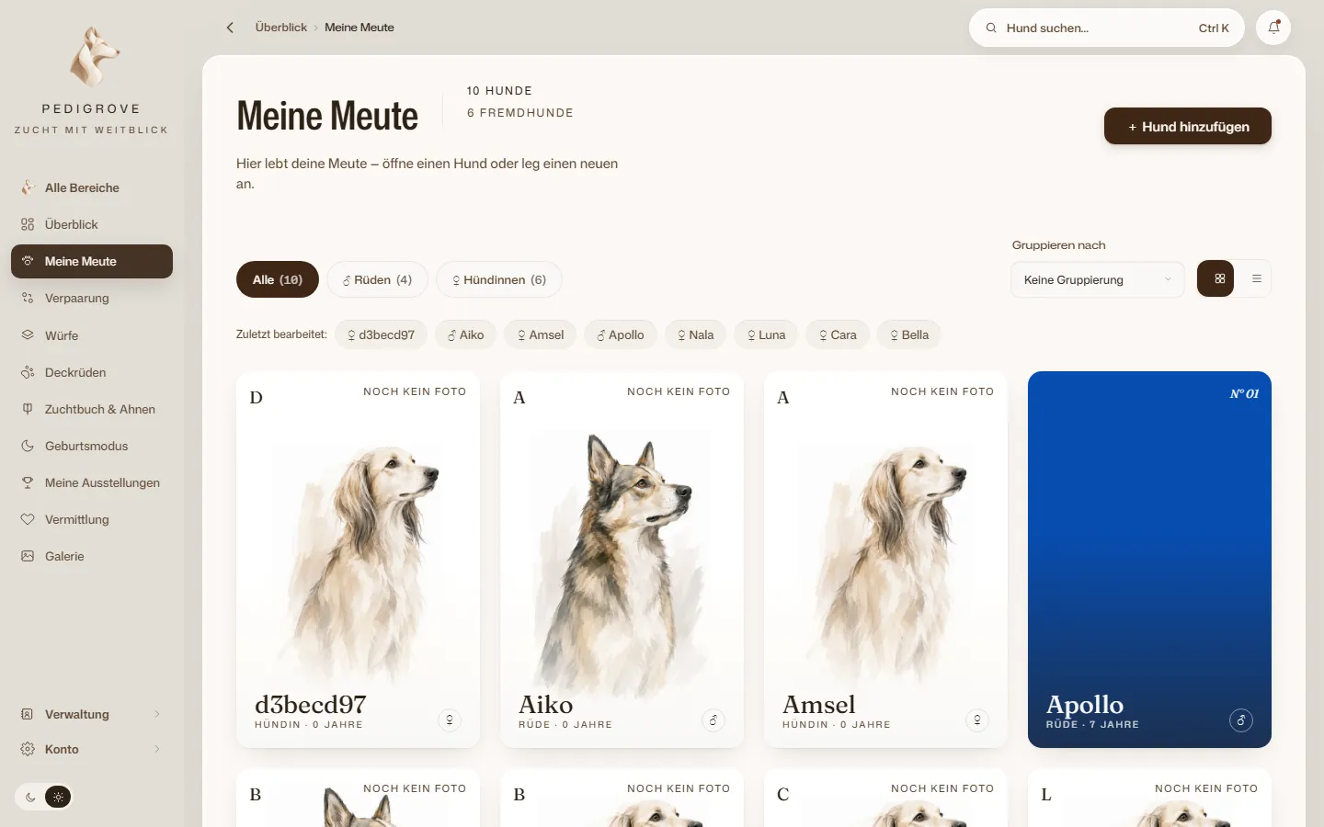
Task: Click the Verwaltung icon in the sidebar
Action: point(28,714)
